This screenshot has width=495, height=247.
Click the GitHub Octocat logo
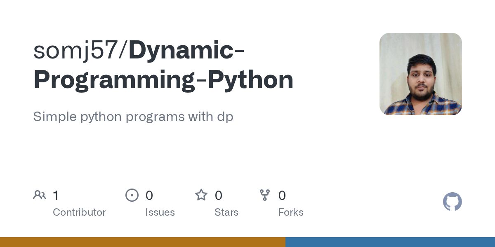click(452, 202)
